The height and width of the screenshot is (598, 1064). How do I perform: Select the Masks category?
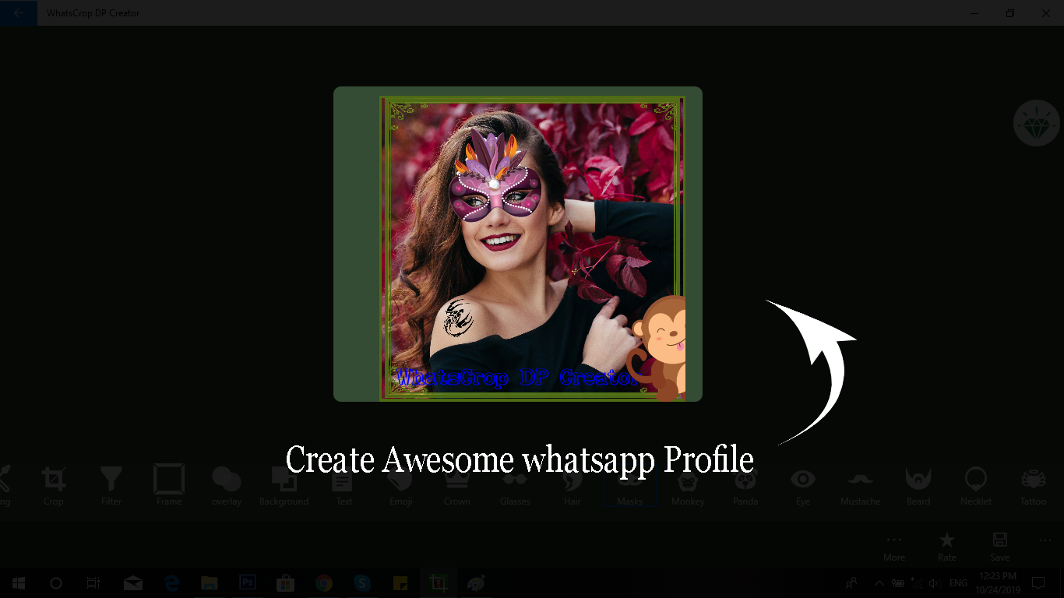click(630, 487)
